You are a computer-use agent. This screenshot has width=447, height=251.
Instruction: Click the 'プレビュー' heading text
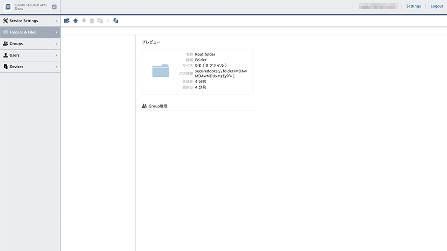tap(151, 42)
